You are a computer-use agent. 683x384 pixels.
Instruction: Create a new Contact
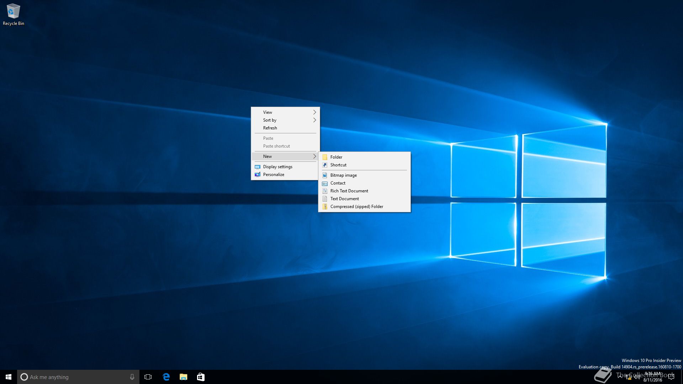click(x=364, y=183)
